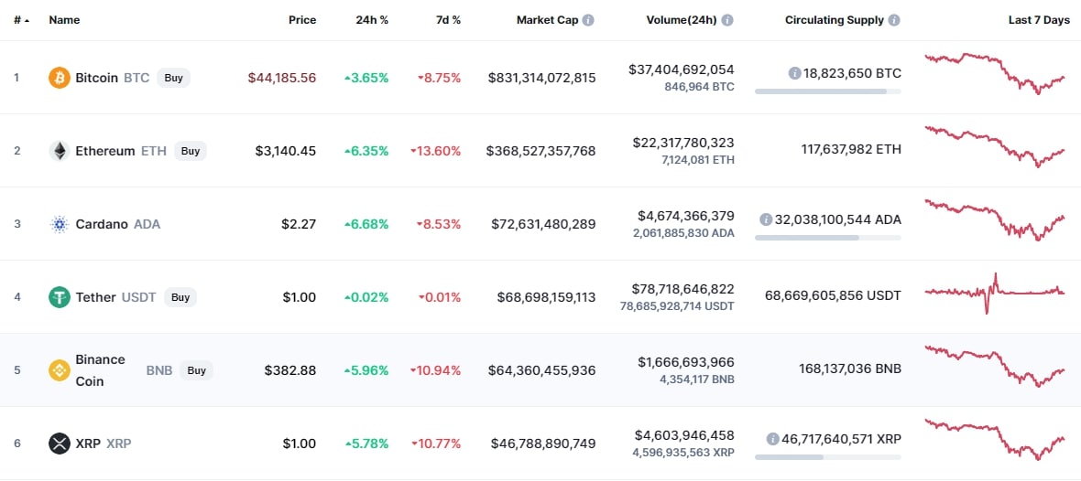
Task: Click Bitcoin market cap $831,314,072,815
Action: pos(542,78)
